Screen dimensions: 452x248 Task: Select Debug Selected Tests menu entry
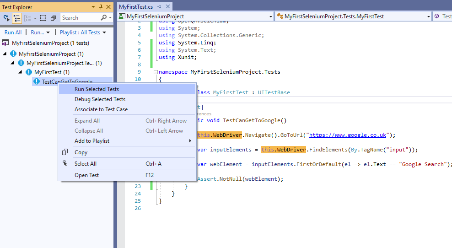pos(100,99)
